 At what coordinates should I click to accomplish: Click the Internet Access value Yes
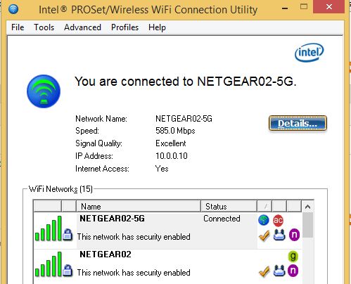(162, 169)
